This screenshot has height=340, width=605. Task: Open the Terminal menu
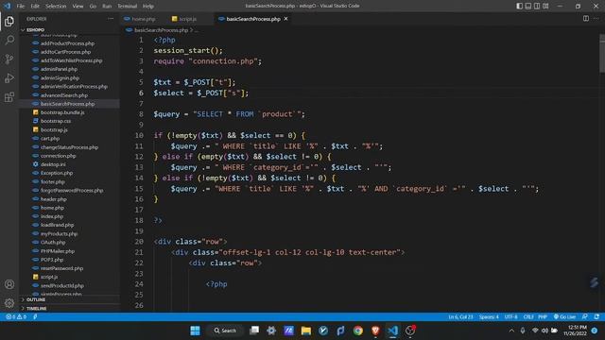coord(128,7)
